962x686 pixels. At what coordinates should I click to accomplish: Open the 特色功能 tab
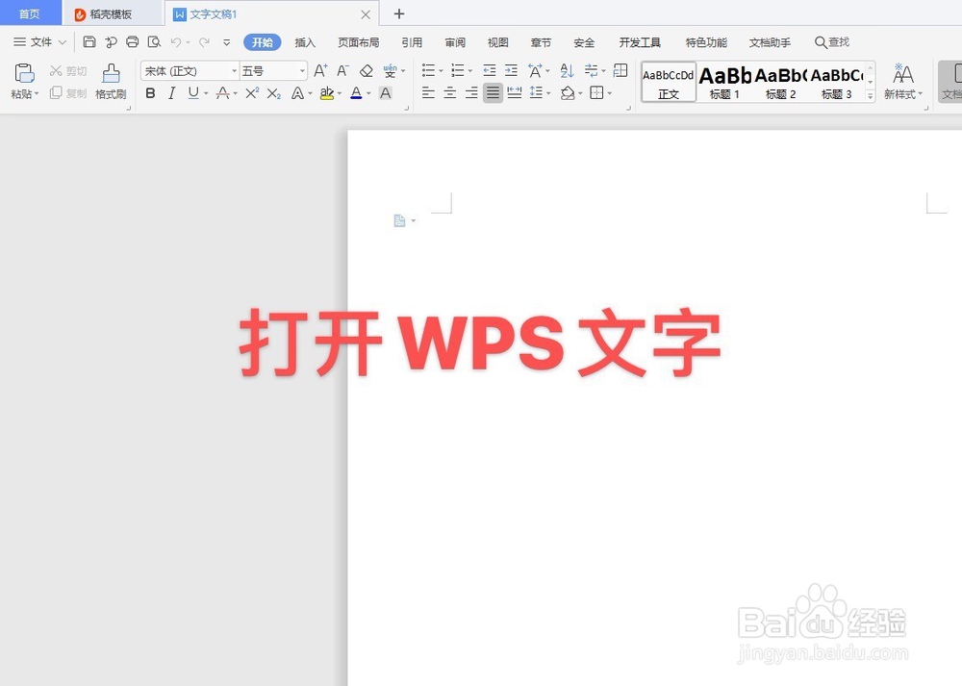tap(706, 42)
